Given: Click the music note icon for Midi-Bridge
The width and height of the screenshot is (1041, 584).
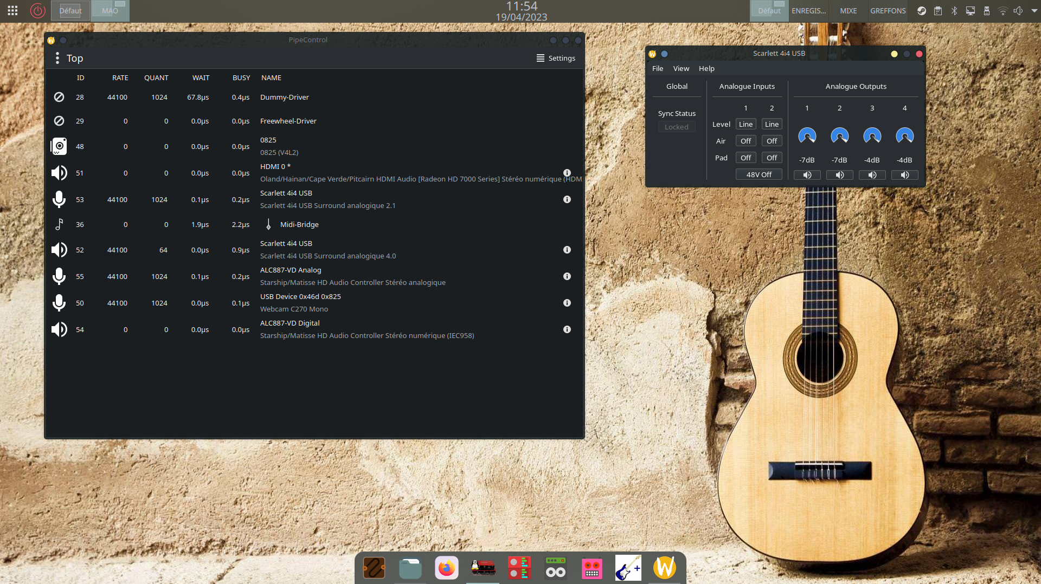Looking at the screenshot, I should tap(59, 224).
